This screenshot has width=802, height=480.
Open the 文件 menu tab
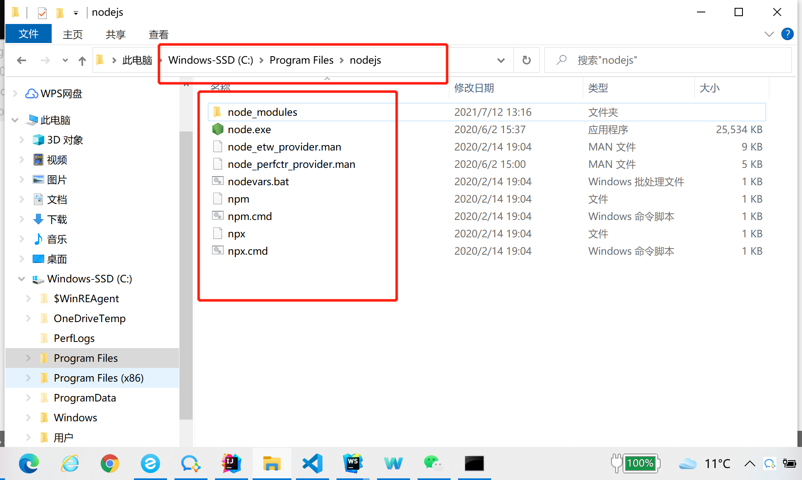tap(29, 34)
